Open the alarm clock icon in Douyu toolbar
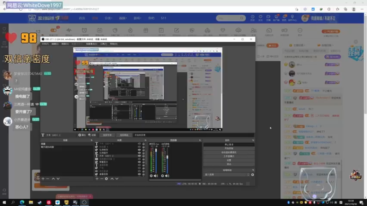 (84, 30)
